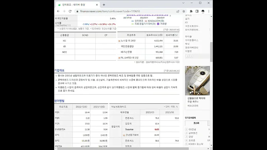Open 오리온 in the popular search list
This screenshot has height=150, width=267.
pos(192,140)
